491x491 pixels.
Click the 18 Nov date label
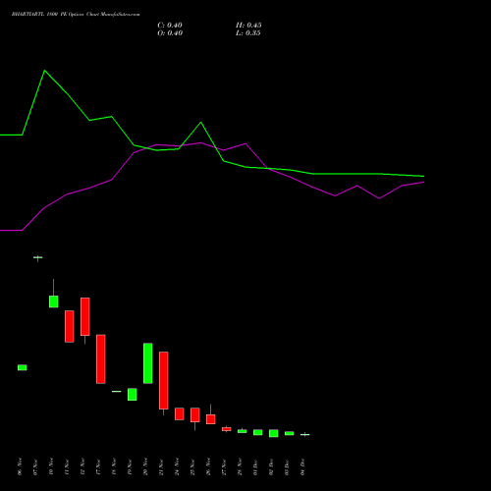(x=114, y=466)
